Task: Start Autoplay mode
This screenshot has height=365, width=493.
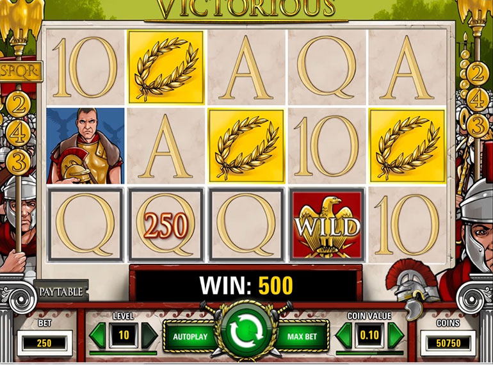Action: pyautogui.click(x=190, y=336)
